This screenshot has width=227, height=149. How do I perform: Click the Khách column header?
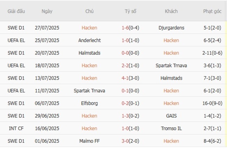pyautogui.click(x=171, y=11)
